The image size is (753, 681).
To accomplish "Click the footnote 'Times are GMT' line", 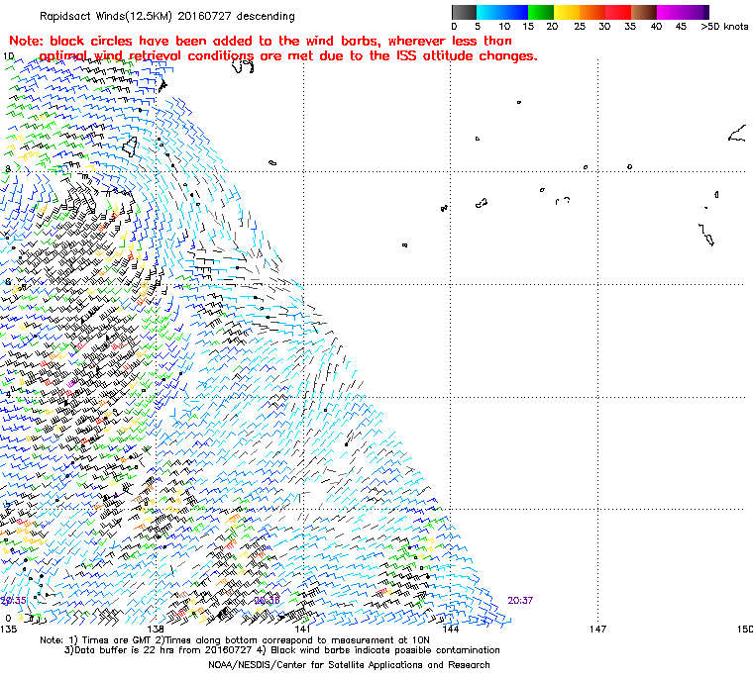I will tap(235, 640).
